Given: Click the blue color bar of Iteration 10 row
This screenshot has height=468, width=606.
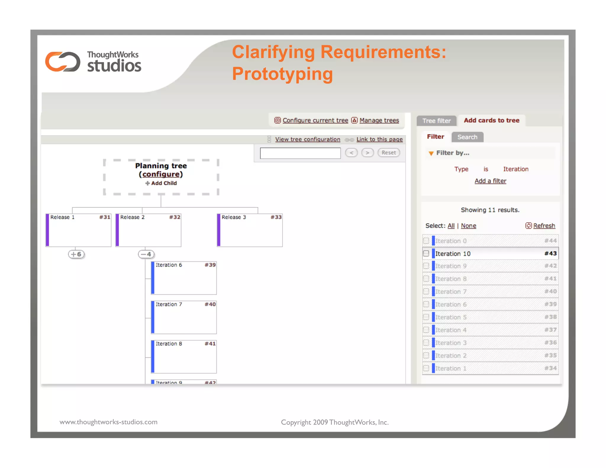Looking at the screenshot, I should (x=433, y=254).
